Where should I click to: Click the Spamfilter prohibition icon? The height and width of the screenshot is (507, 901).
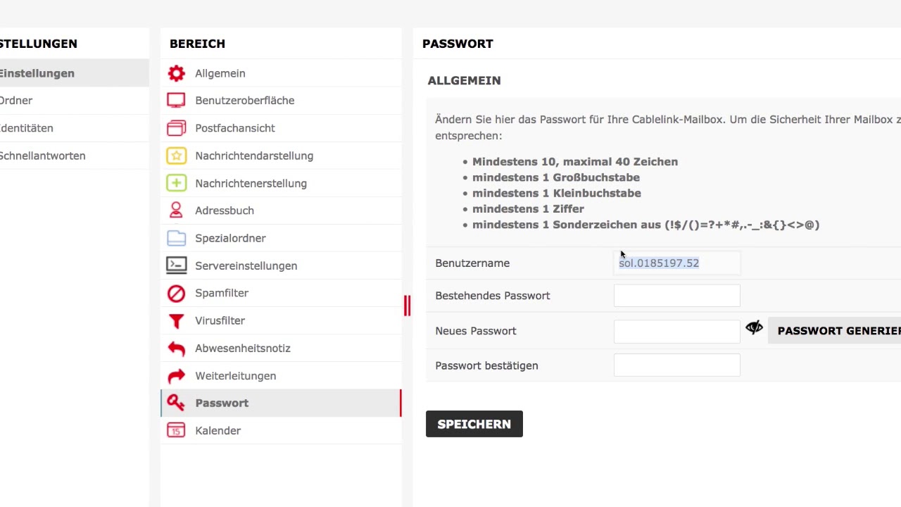(x=176, y=293)
